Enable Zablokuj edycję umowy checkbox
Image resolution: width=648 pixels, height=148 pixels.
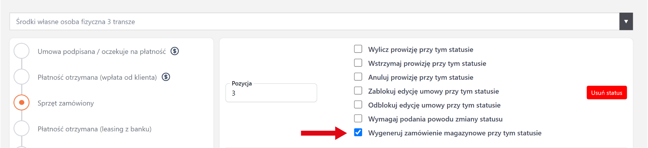click(358, 91)
